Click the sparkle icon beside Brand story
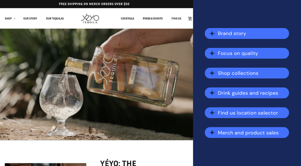This screenshot has height=166, width=301. coord(212,34)
